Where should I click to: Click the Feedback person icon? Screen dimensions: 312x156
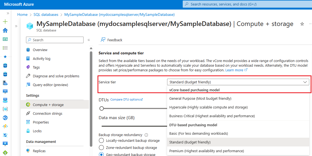103,40
